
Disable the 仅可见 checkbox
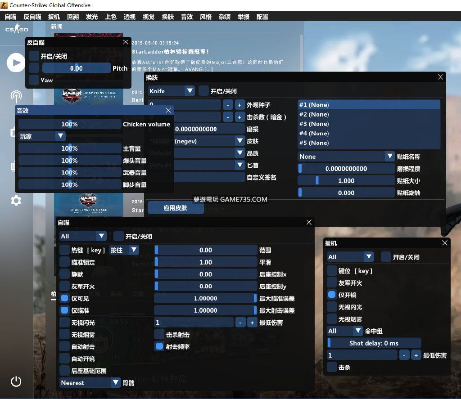[x=65, y=298]
